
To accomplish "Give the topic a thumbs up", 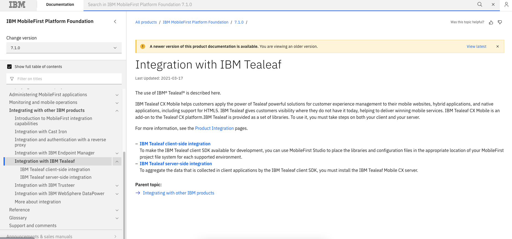I will (x=491, y=22).
